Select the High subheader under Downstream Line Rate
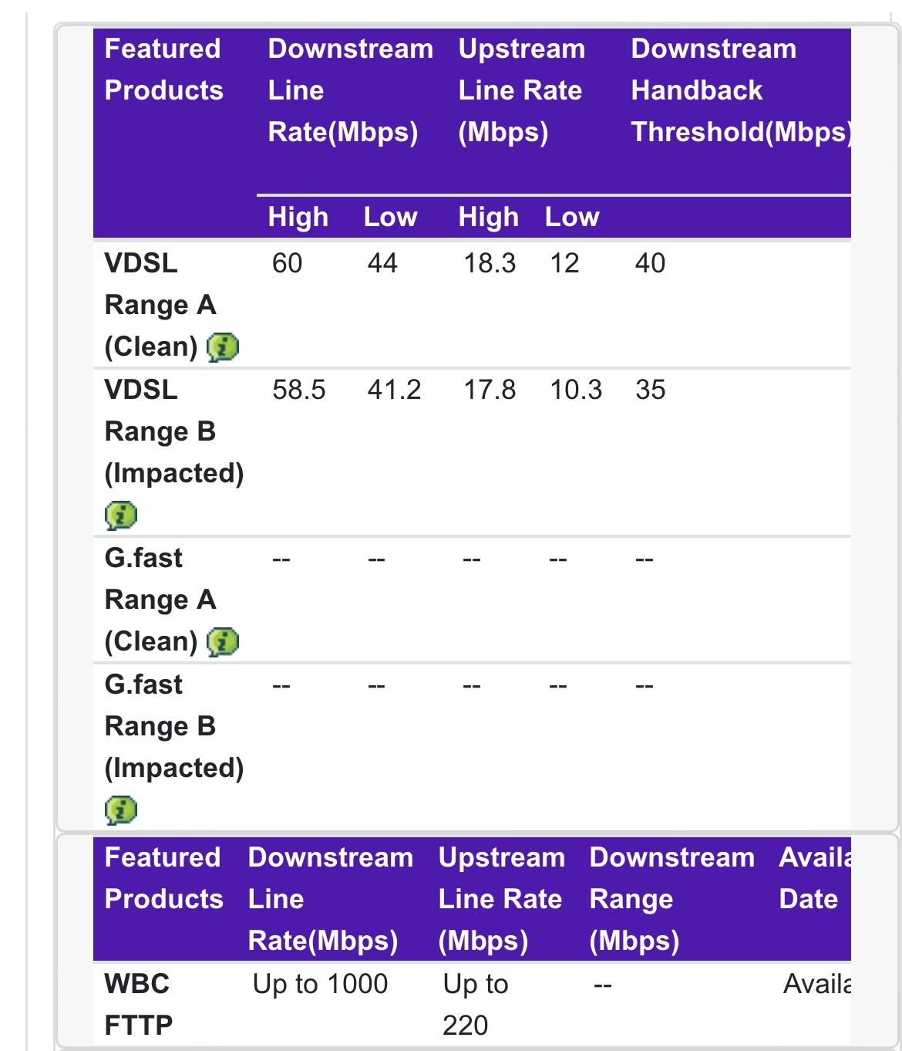Viewport: 902px width, 1051px height. pos(298,217)
